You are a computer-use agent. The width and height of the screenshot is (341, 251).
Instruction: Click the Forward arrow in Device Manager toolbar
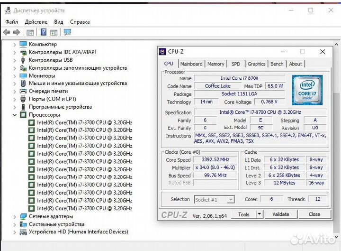point(17,32)
